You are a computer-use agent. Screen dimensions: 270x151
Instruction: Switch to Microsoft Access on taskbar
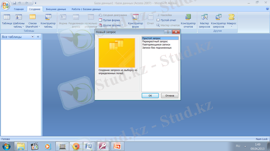(x=103, y=146)
